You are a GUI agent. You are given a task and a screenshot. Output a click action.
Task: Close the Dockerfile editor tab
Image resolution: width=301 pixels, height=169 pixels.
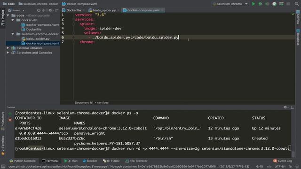(x=84, y=10)
